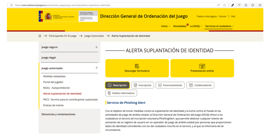Image resolution: width=270 pixels, height=137 pixels.
Task: Open the Colaboradores tab
Action: [200, 85]
